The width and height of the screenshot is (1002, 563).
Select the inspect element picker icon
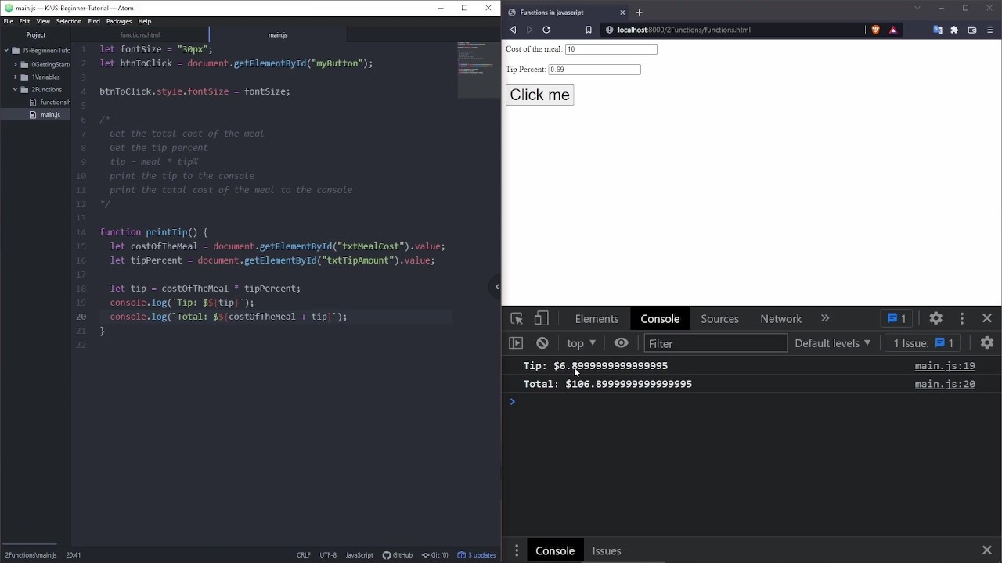517,318
